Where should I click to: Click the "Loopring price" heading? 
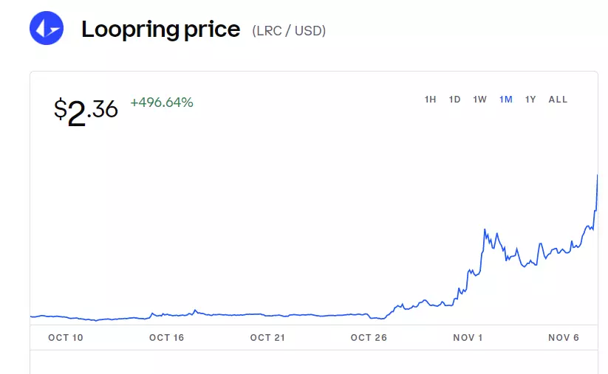pos(160,30)
